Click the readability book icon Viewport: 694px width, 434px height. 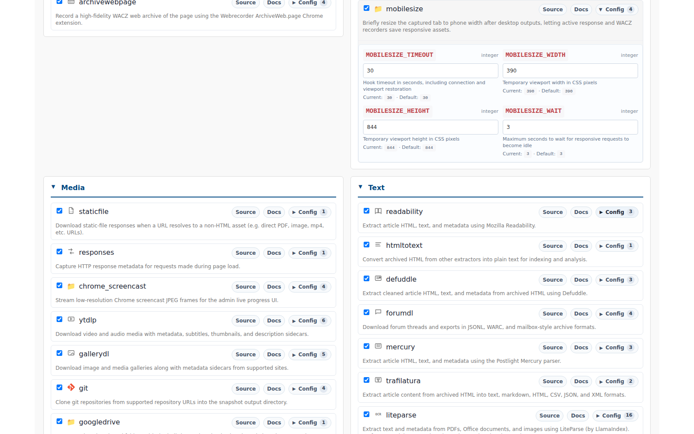click(x=378, y=211)
